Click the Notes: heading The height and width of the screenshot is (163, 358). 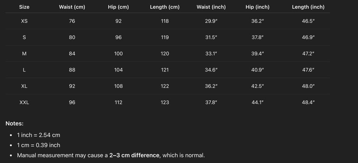click(15, 123)
